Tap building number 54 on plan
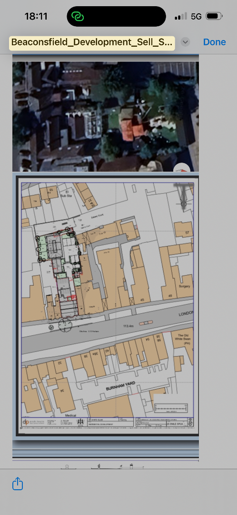 [147, 339]
